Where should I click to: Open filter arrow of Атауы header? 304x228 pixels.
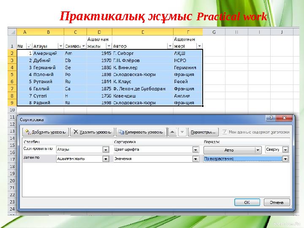61,46
